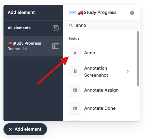145x139 pixels.
Task: Expand the Annotation Screenshot chevron
Action: coord(128,71)
